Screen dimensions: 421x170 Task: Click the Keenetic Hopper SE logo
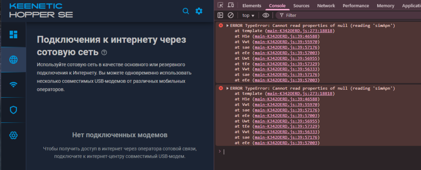click(41, 11)
